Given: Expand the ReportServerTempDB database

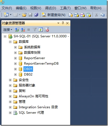Looking at the screenshot, I should tap(15, 64).
